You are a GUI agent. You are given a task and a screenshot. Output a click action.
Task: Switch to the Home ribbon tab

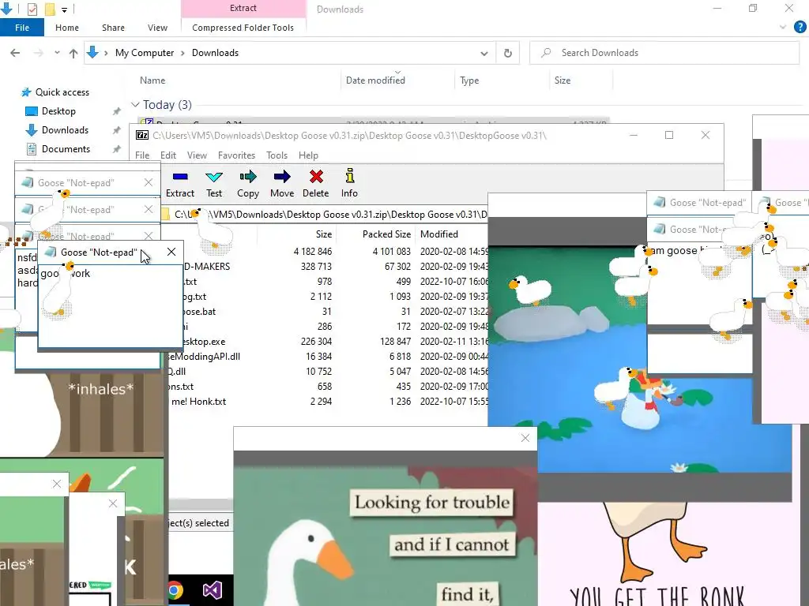tap(67, 28)
